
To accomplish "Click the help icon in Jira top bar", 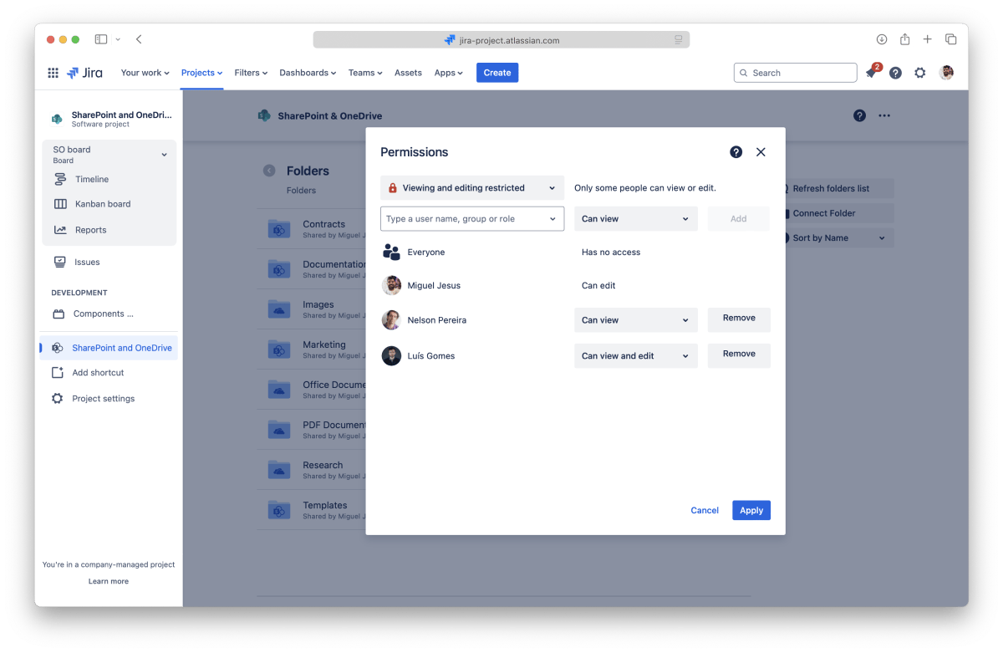I will point(895,73).
